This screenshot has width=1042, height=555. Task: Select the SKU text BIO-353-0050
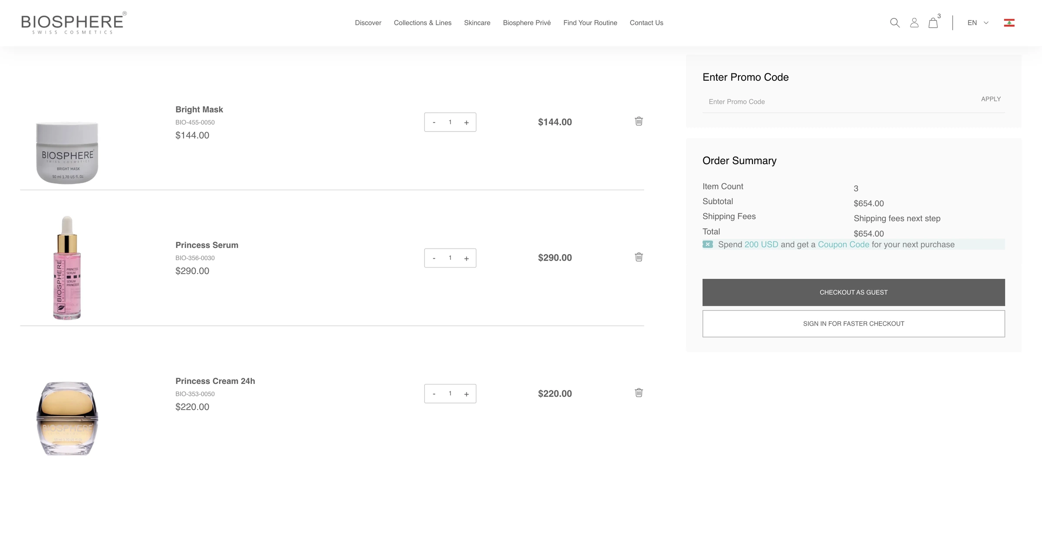pyautogui.click(x=195, y=394)
